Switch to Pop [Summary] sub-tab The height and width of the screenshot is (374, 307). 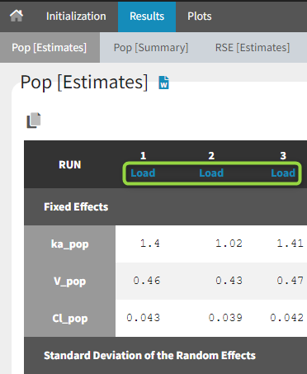[x=151, y=48]
